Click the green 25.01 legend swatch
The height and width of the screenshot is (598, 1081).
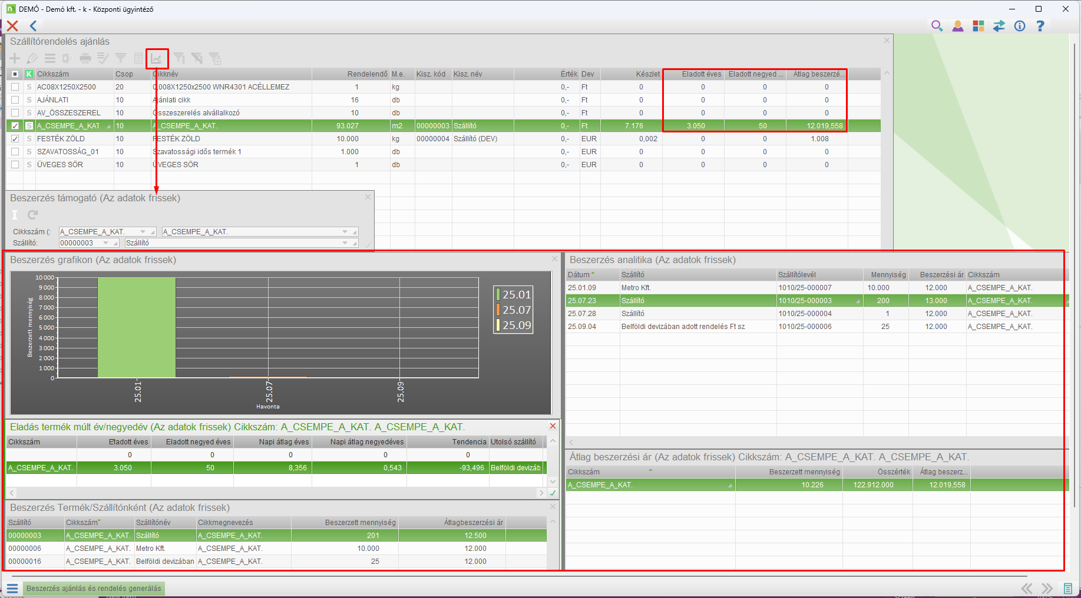pos(498,295)
